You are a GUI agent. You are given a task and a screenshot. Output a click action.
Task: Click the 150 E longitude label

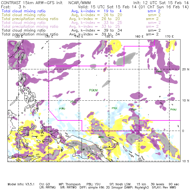109,36
